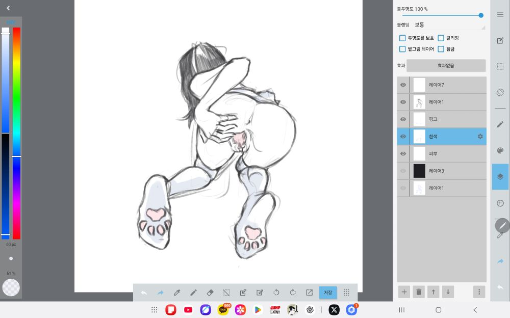Enable the 잠금 checkbox
510x318 pixels.
pos(441,49)
